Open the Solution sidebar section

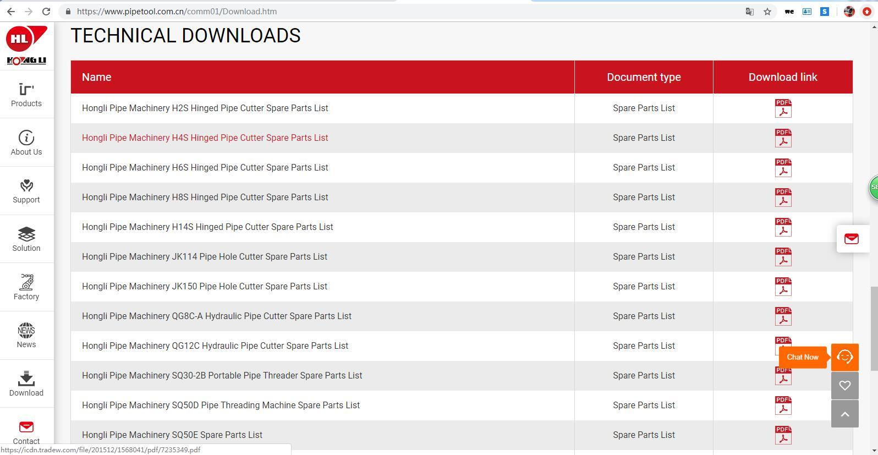(x=26, y=239)
